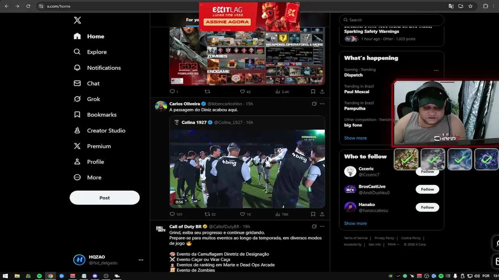499x280 pixels.
Task: Bookmark the Carlos Oliveira post
Action: click(x=313, y=214)
